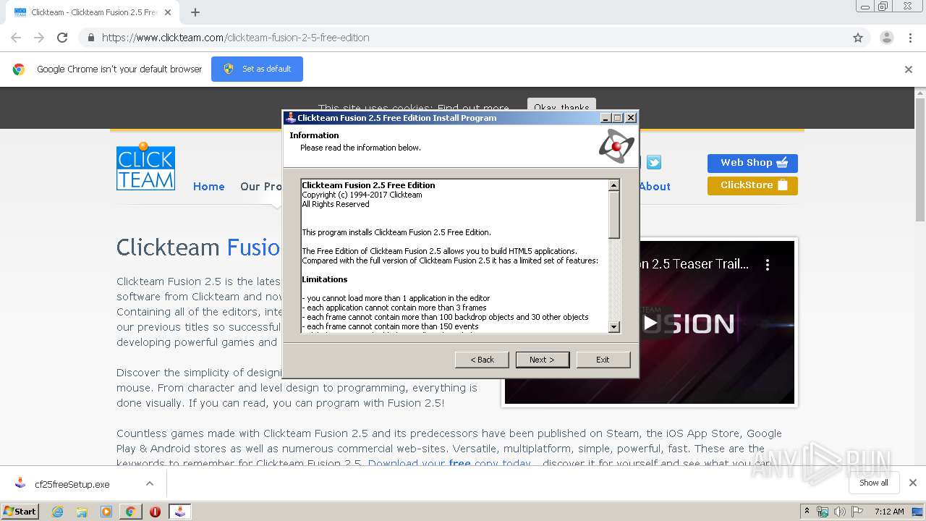Image resolution: width=926 pixels, height=521 pixels.
Task: Open Windows Explorer folder from taskbar
Action: [82, 512]
